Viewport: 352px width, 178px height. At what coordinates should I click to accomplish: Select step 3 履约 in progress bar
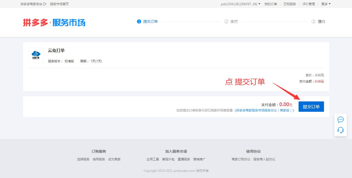tap(318, 21)
